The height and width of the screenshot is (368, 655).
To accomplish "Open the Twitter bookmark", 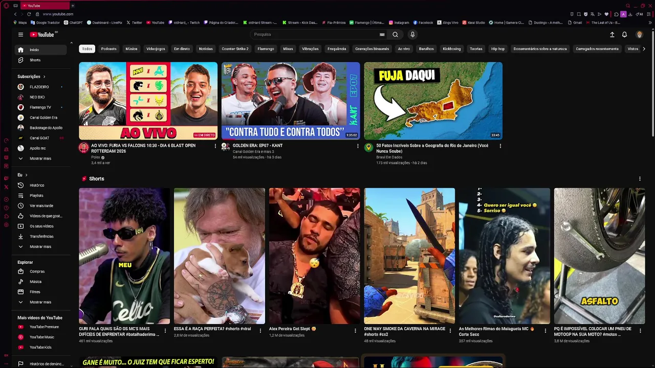I will tap(134, 22).
